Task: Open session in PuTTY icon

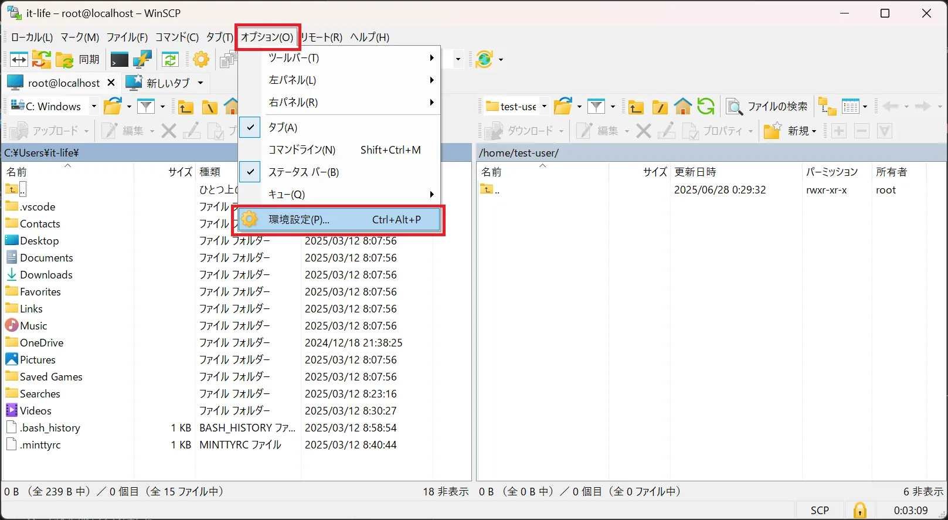Action: click(142, 59)
